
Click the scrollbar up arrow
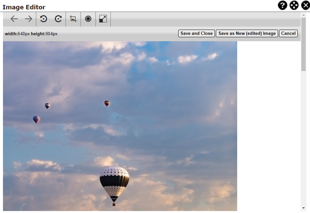(303, 15)
